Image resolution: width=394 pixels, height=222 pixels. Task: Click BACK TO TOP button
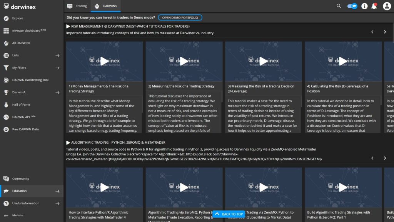229,214
